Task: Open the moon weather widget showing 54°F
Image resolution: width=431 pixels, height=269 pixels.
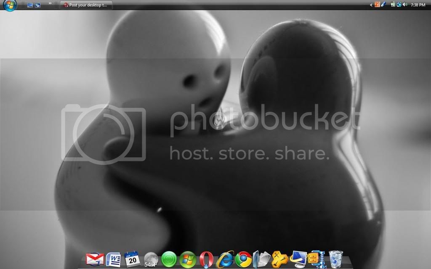Action: click(x=151, y=259)
